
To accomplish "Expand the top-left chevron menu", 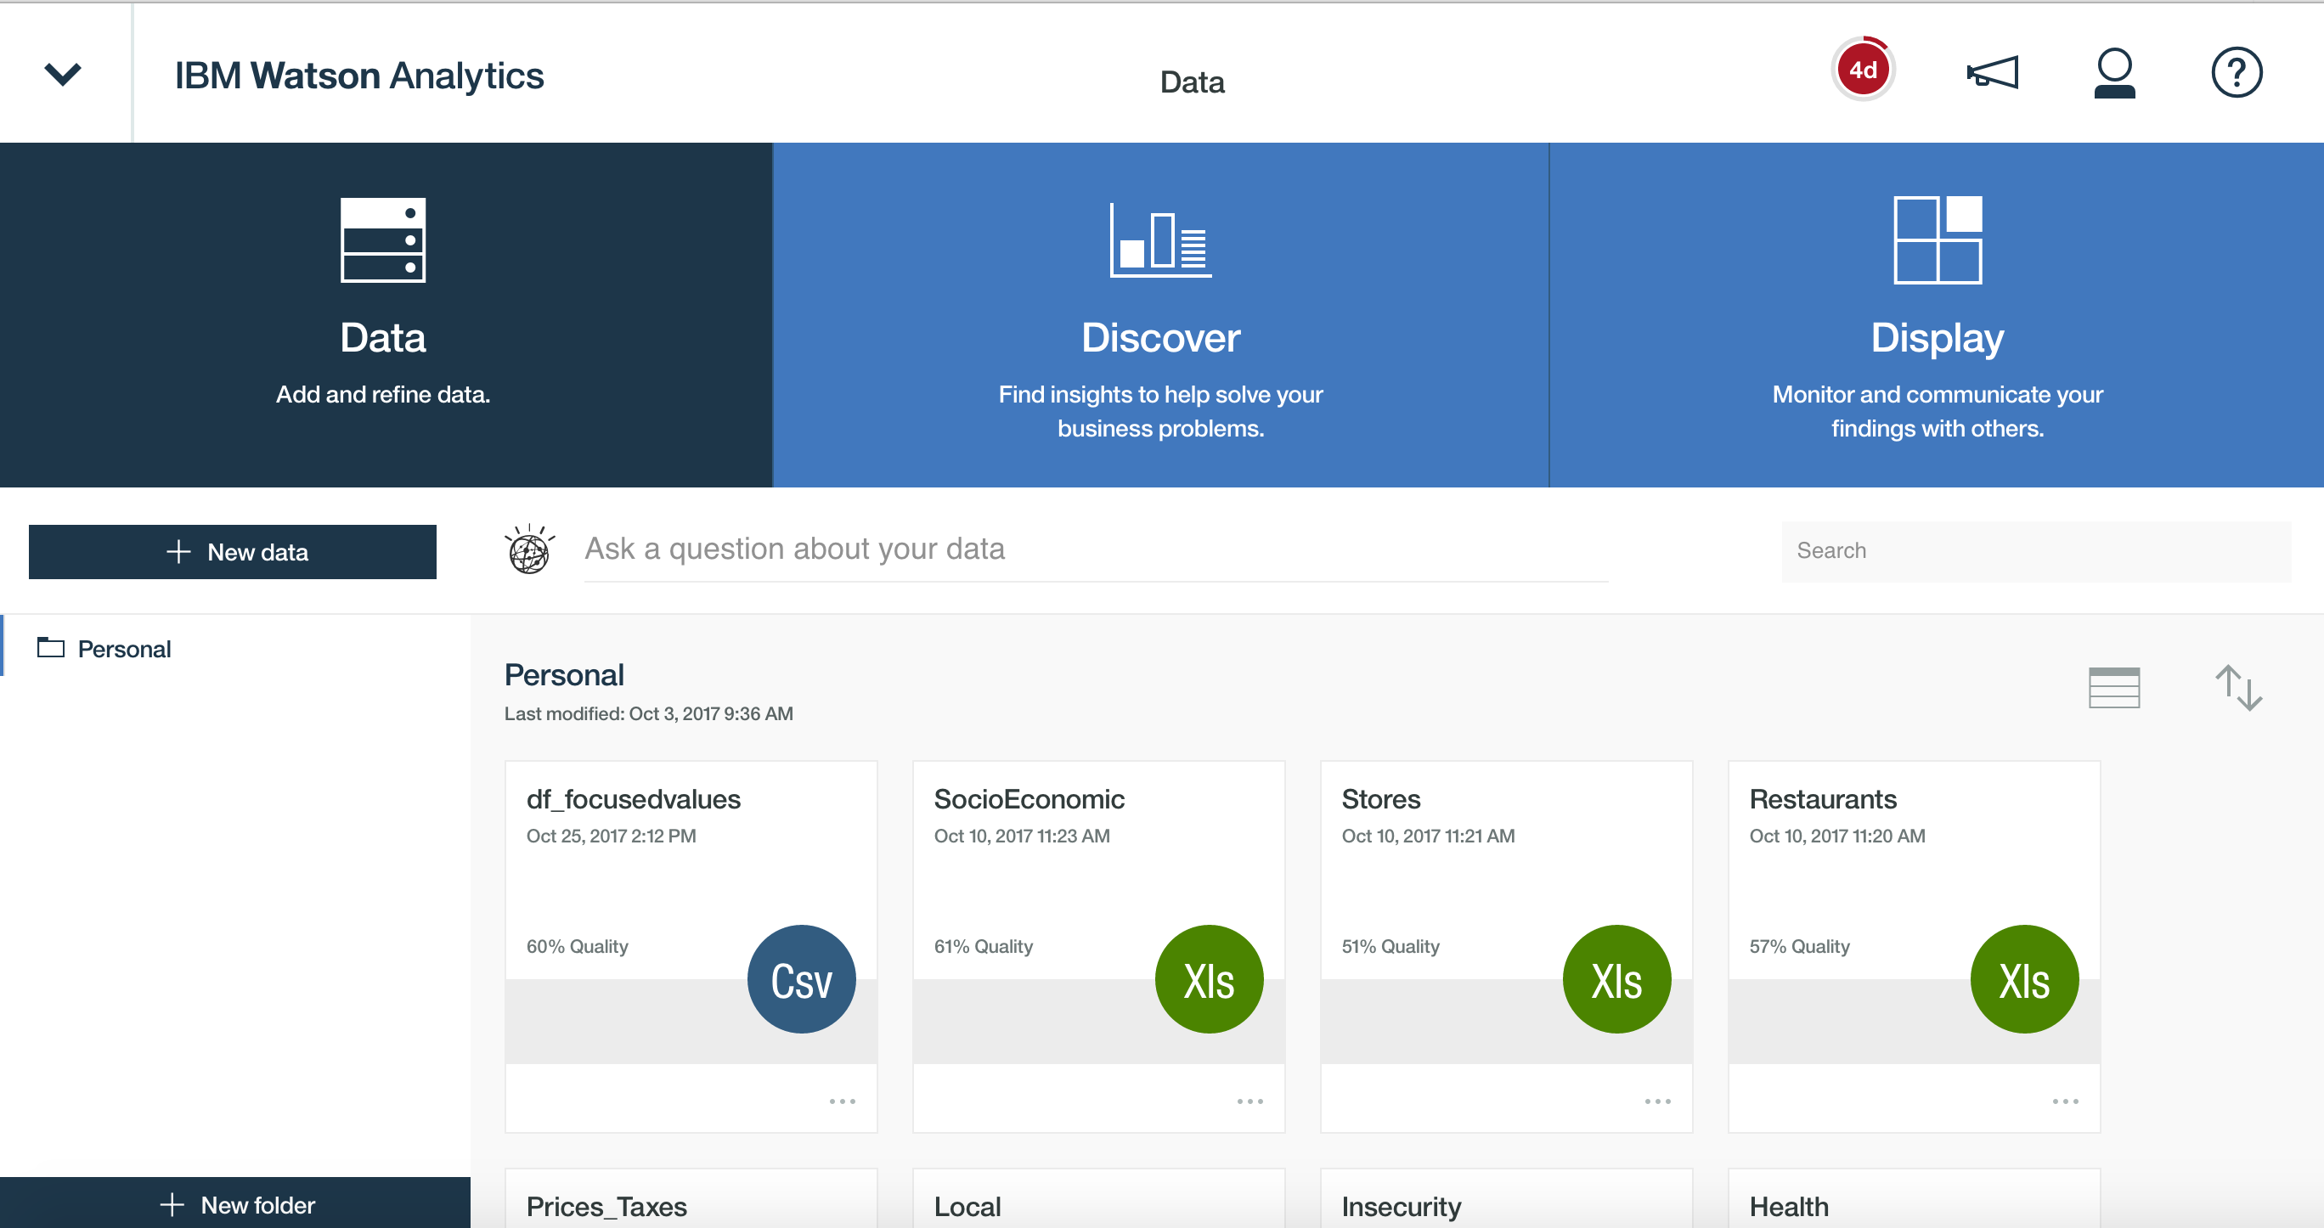I will [x=63, y=73].
